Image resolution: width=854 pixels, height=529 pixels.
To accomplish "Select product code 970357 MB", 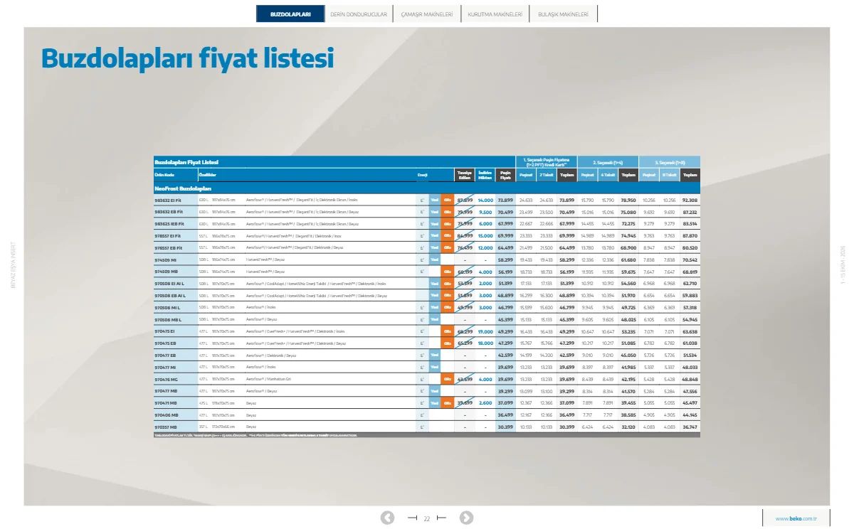I will (x=167, y=427).
